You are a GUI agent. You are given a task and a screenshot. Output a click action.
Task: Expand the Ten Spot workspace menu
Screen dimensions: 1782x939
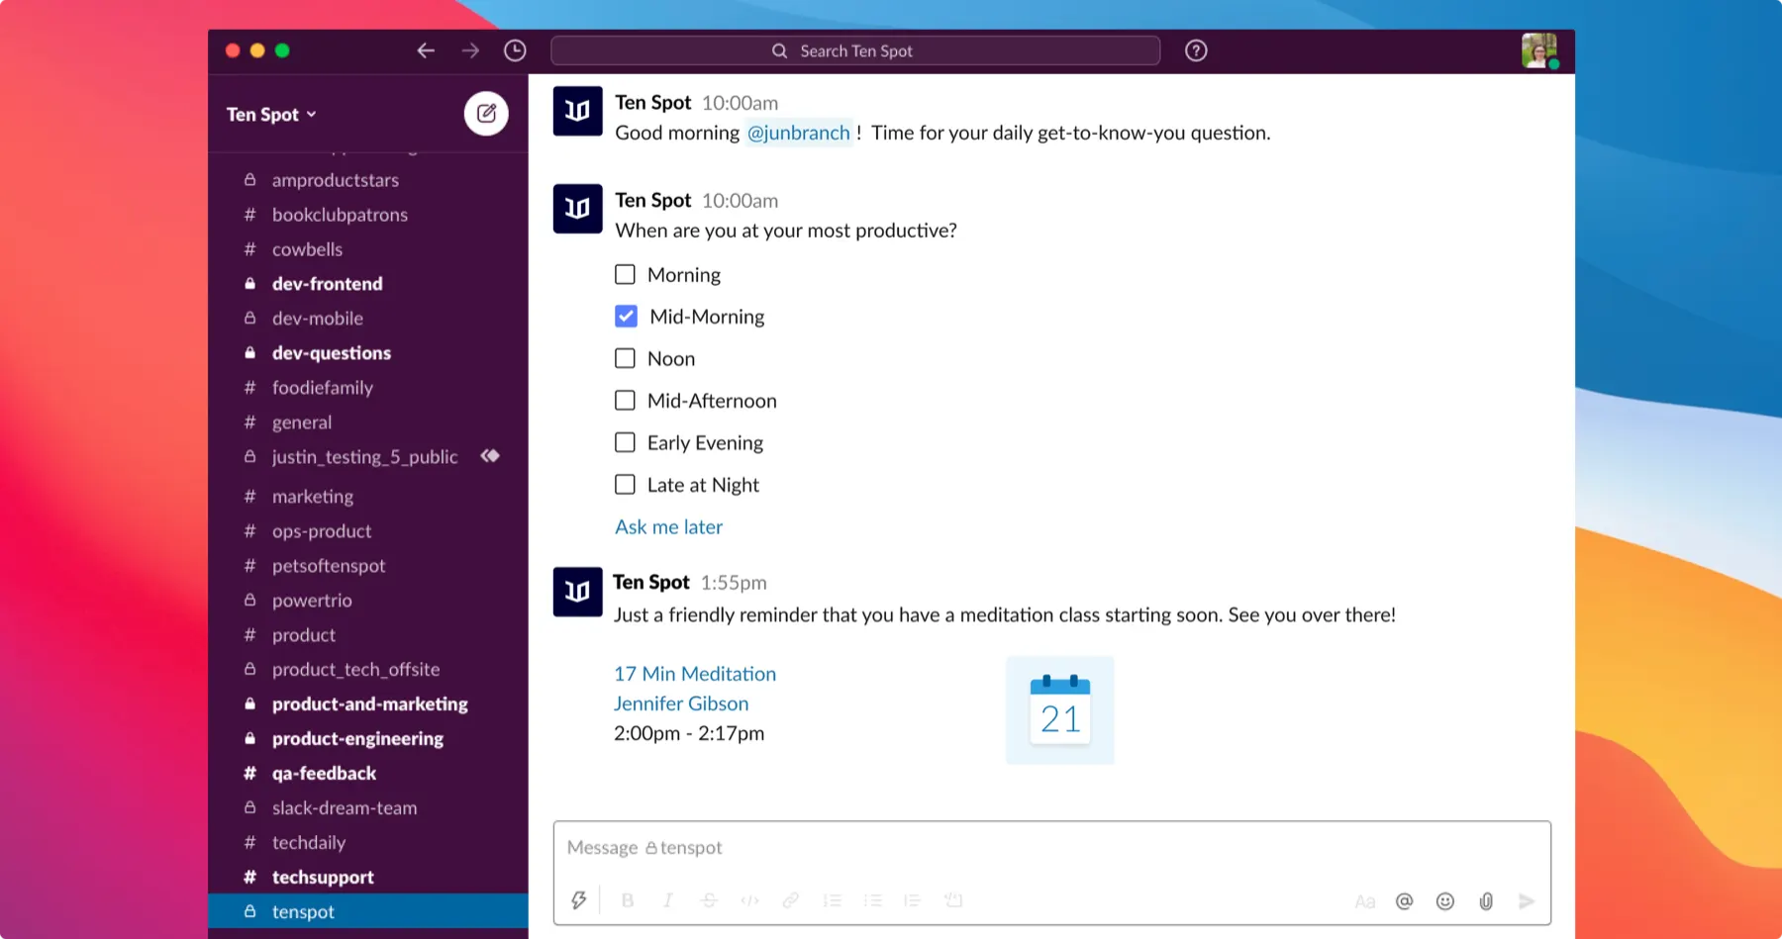click(271, 115)
